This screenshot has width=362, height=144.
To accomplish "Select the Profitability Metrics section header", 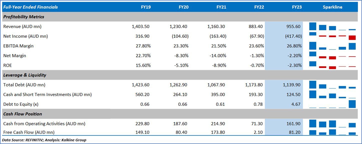I will pyautogui.click(x=24, y=17).
